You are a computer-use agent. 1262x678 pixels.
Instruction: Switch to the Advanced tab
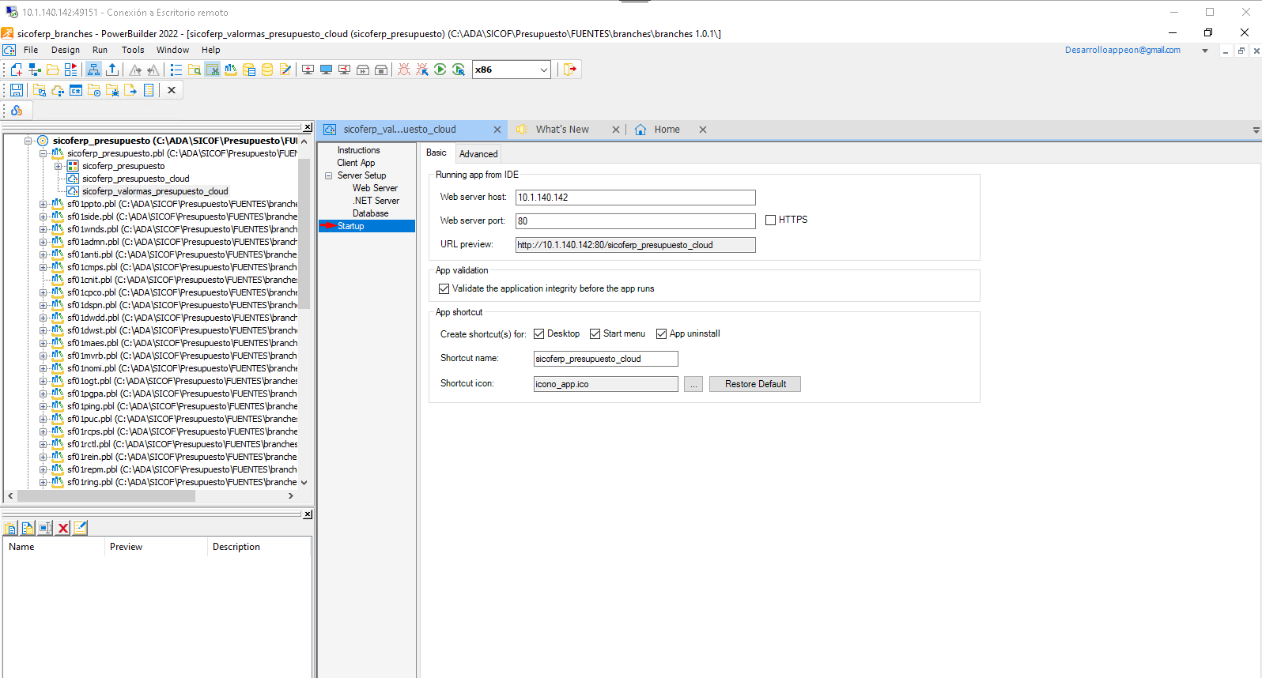tap(478, 154)
